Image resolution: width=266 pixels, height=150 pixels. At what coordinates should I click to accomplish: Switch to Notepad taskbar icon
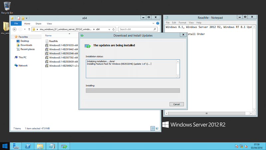[52, 146]
